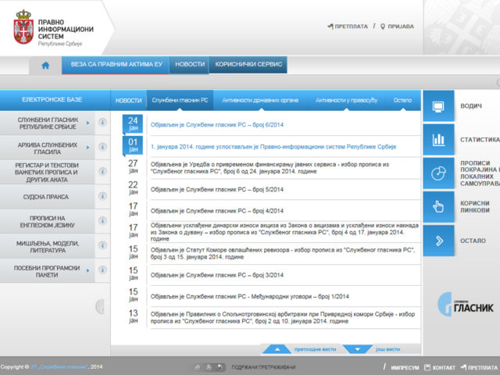
Task: Click још вести down arrow button
Action: click(357, 349)
